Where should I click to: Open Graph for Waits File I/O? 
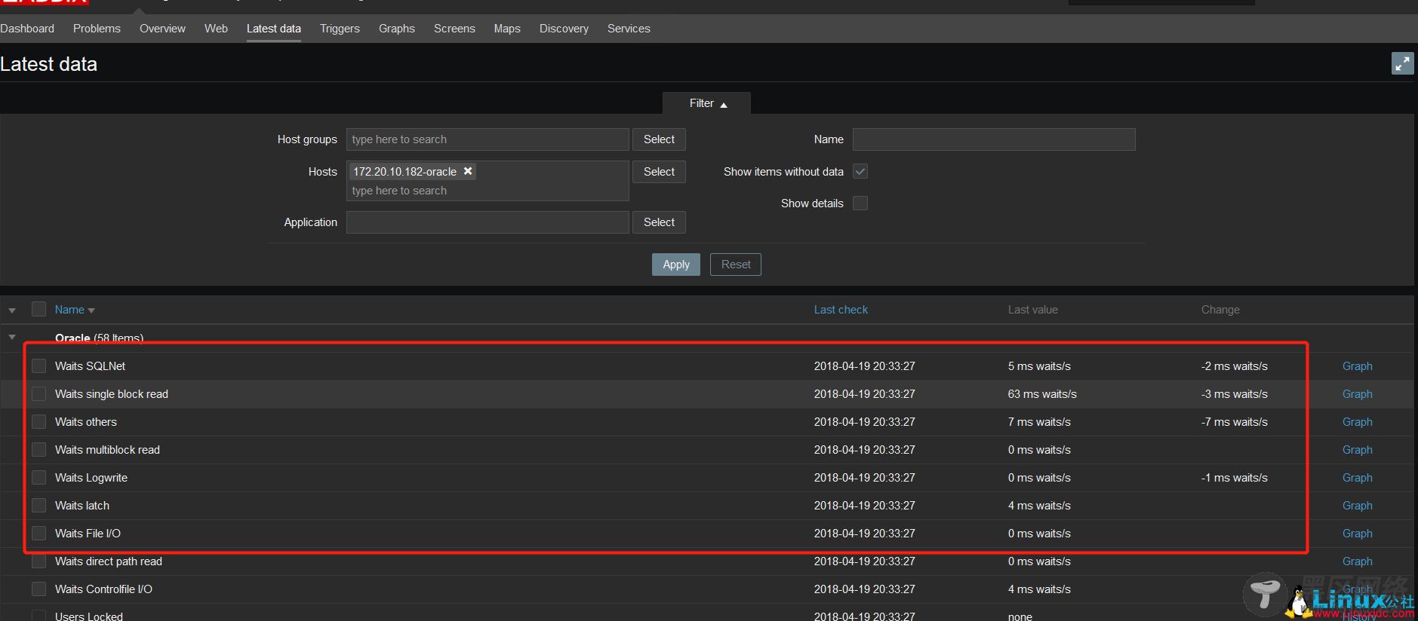[1357, 534]
